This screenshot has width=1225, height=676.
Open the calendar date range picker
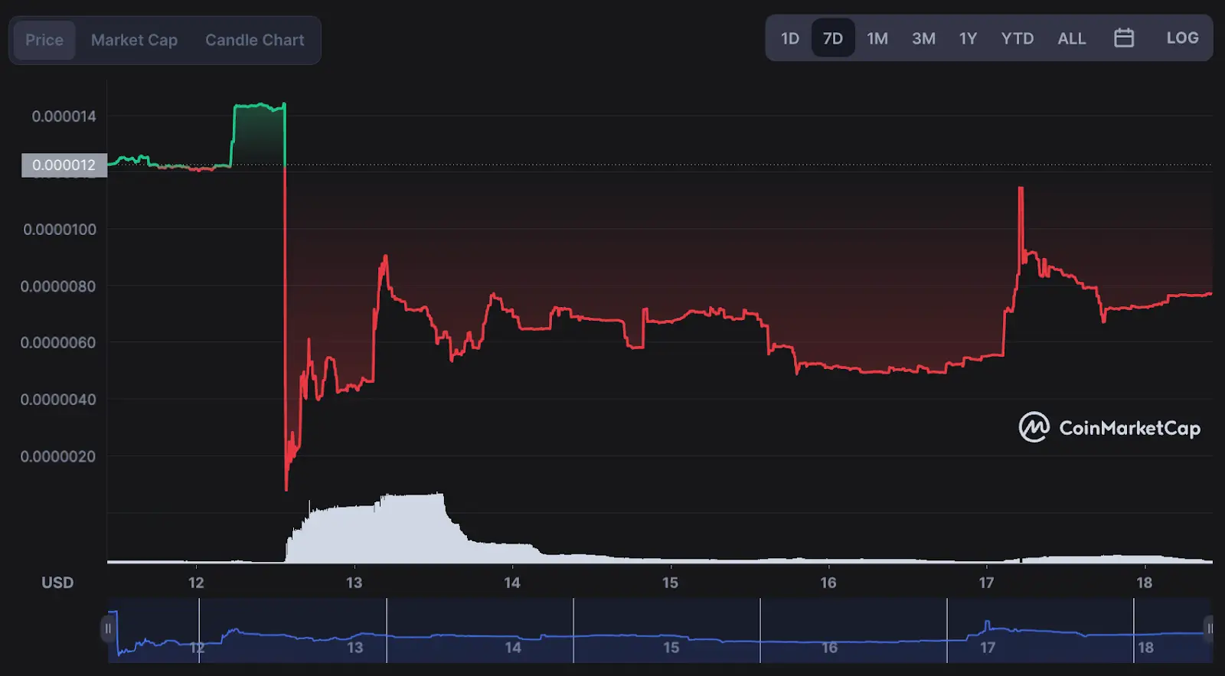tap(1124, 38)
